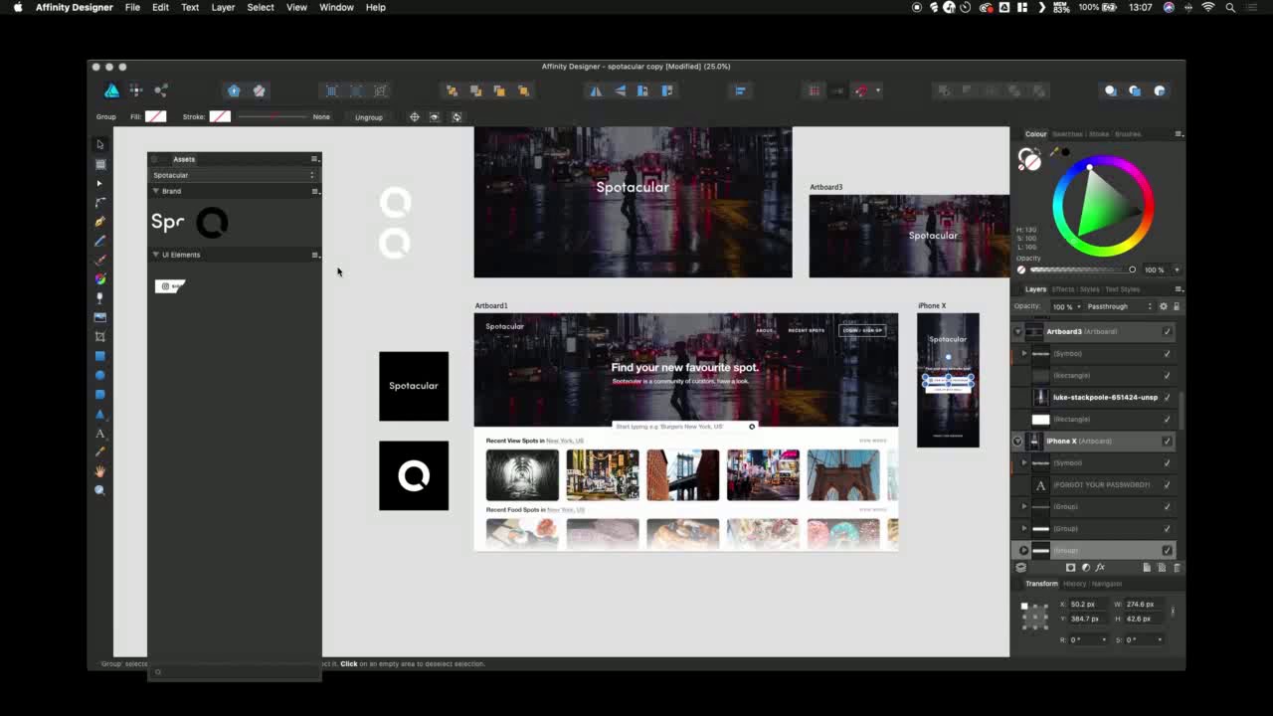Toggle visibility of luke-stackpoole image layer
This screenshot has height=716, width=1273.
point(1168,398)
